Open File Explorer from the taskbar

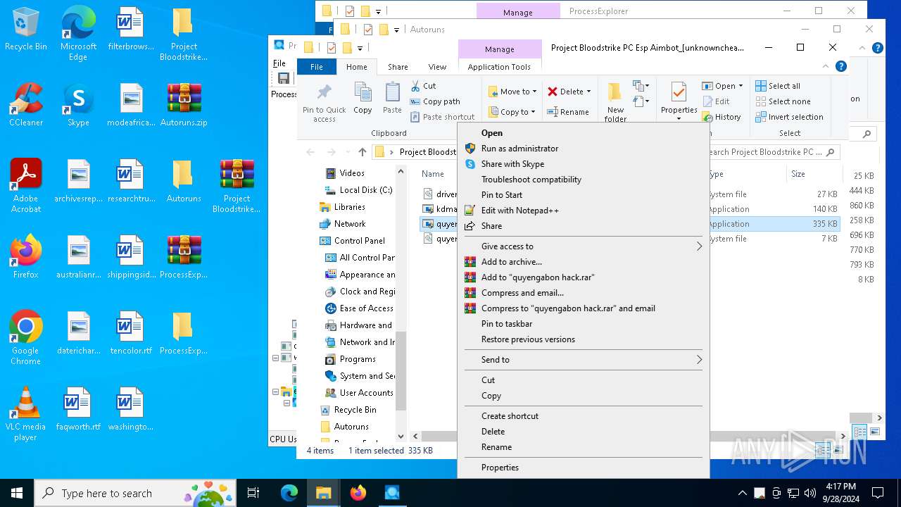click(323, 493)
